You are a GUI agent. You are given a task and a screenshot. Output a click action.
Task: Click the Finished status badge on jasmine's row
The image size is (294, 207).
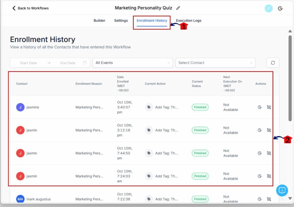point(200,107)
